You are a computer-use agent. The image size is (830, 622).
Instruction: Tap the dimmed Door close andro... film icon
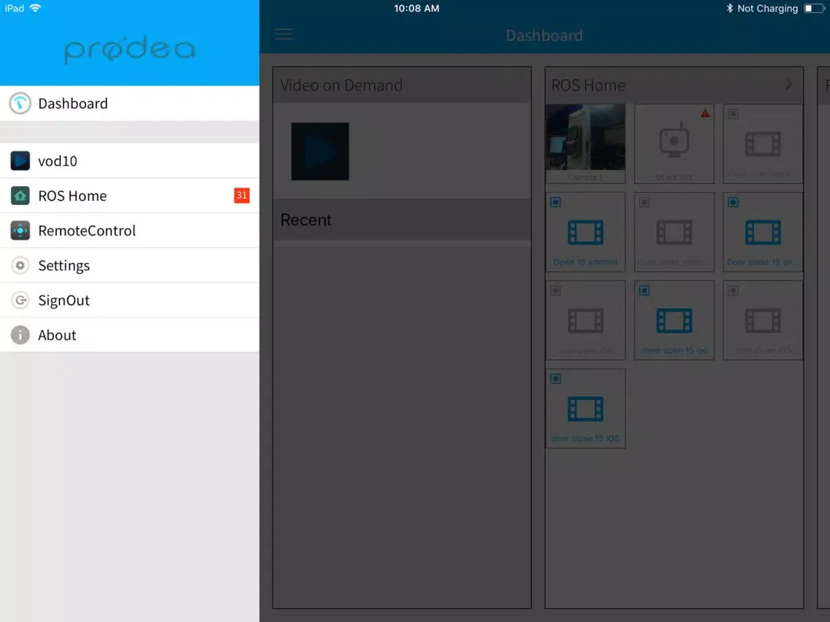point(674,232)
